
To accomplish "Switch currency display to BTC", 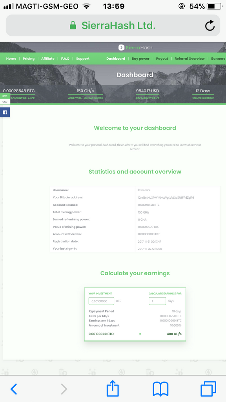I will [5, 96].
